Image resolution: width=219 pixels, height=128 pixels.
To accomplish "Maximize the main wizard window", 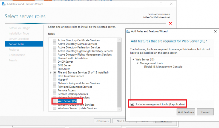I will tap(161, 4).
